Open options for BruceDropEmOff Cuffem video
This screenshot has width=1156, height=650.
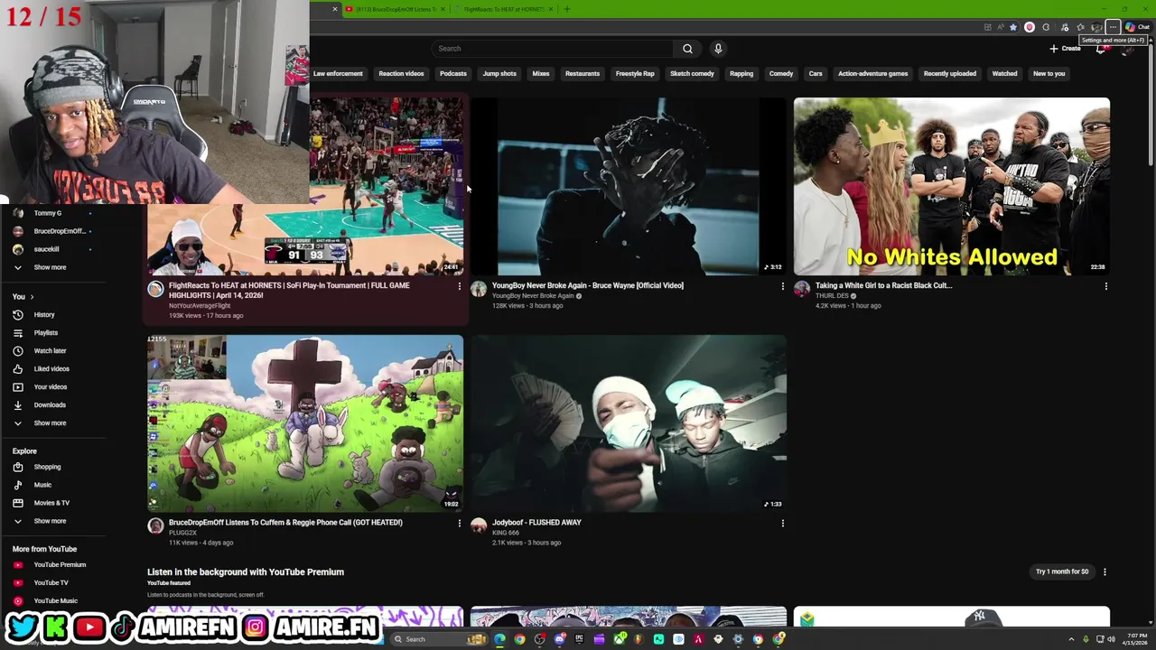[x=459, y=523]
